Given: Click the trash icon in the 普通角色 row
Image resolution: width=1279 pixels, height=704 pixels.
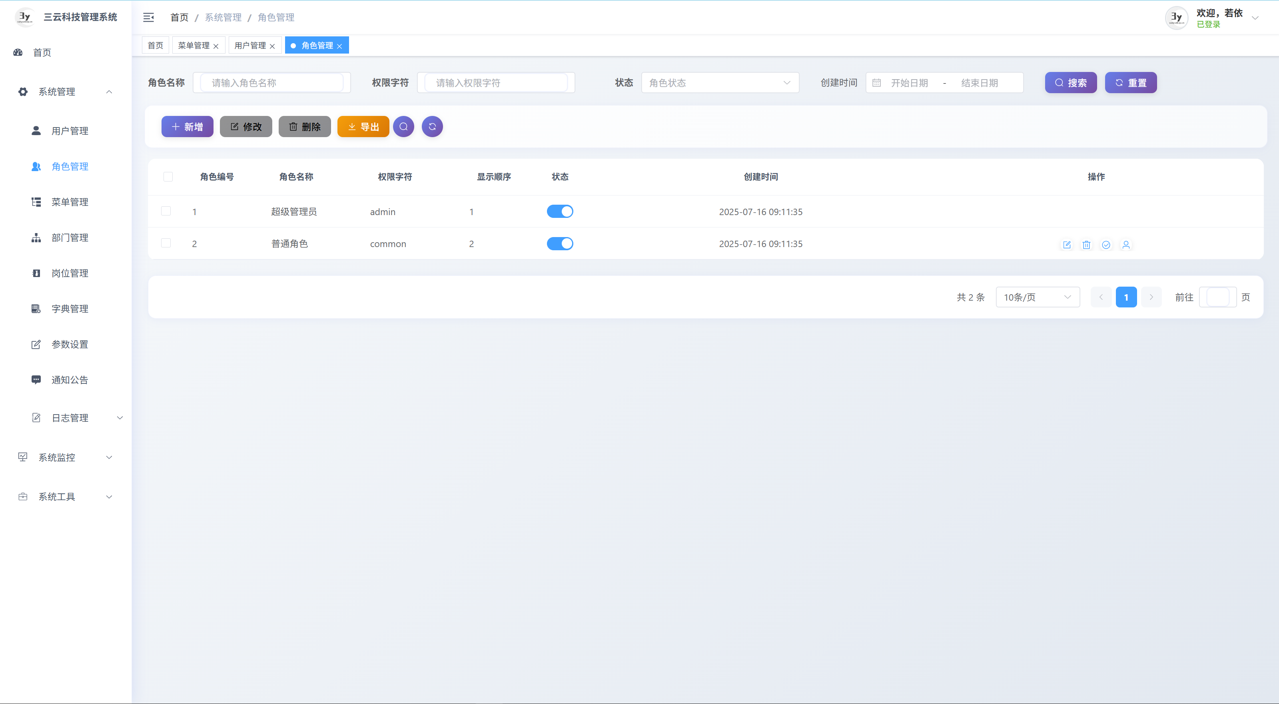Looking at the screenshot, I should 1086,245.
